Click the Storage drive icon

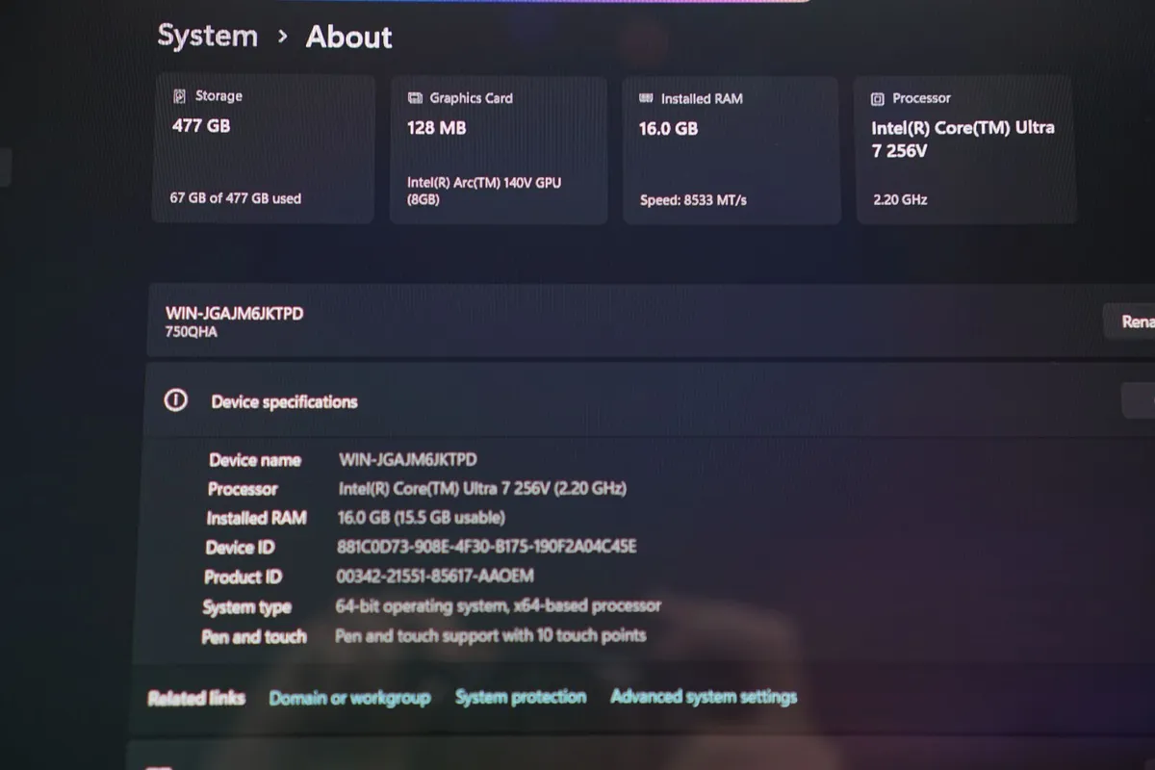(178, 95)
